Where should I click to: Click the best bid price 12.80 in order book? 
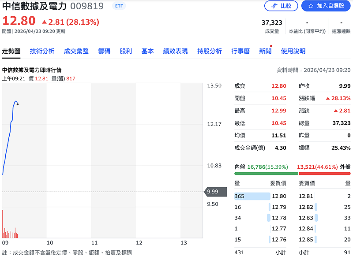[x=280, y=196]
